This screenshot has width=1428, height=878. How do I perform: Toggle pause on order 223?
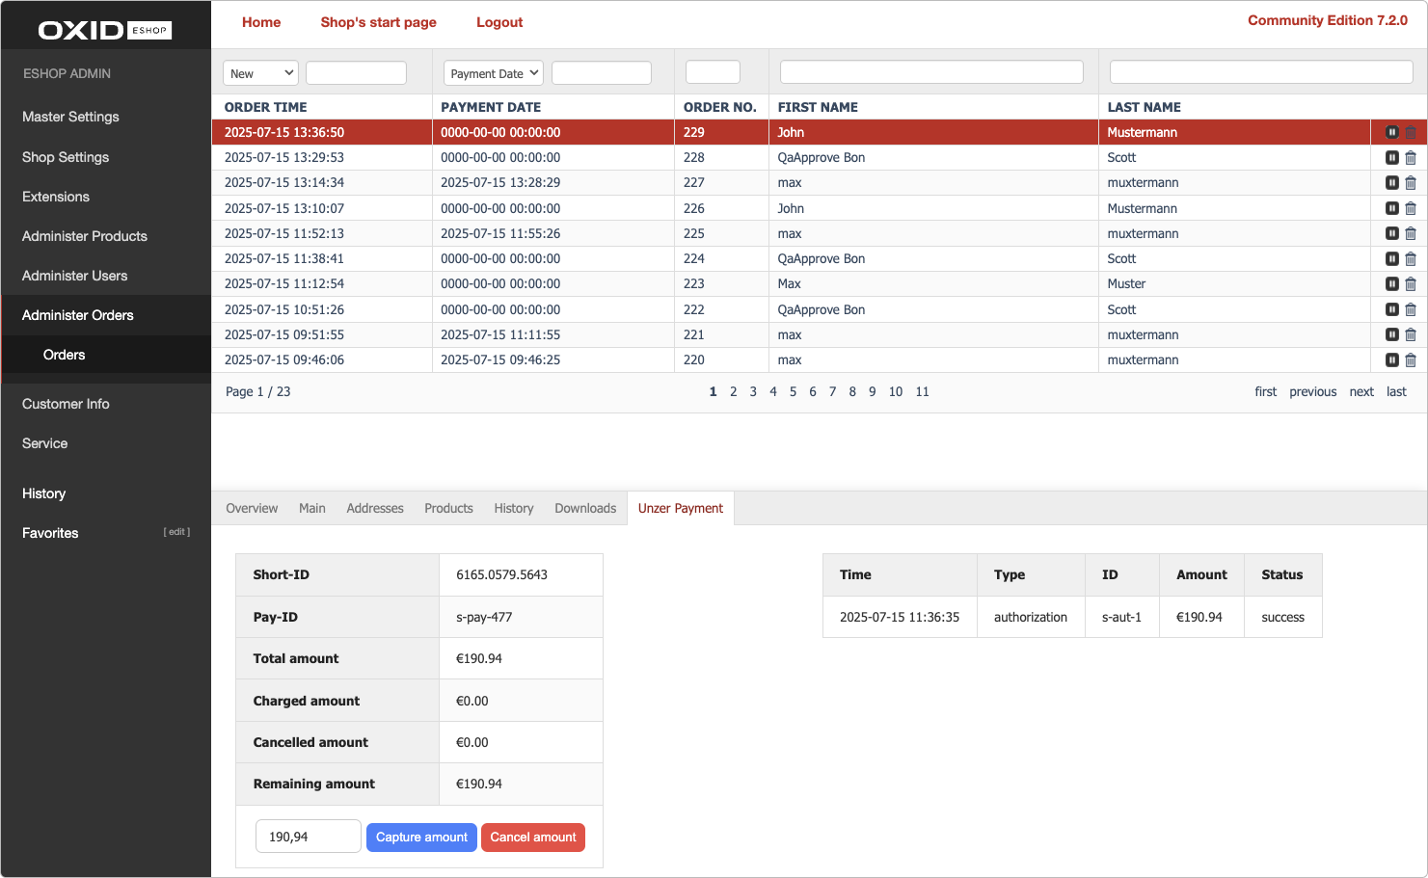tap(1391, 283)
